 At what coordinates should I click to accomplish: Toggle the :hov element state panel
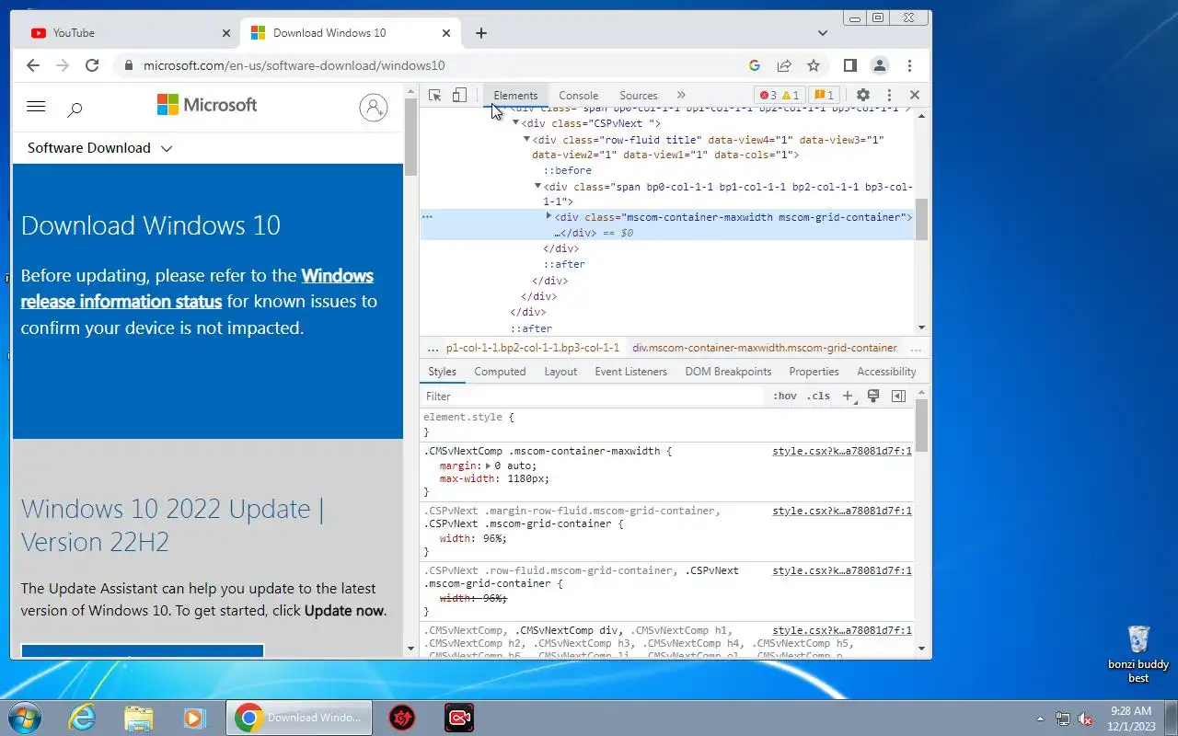[x=785, y=397]
